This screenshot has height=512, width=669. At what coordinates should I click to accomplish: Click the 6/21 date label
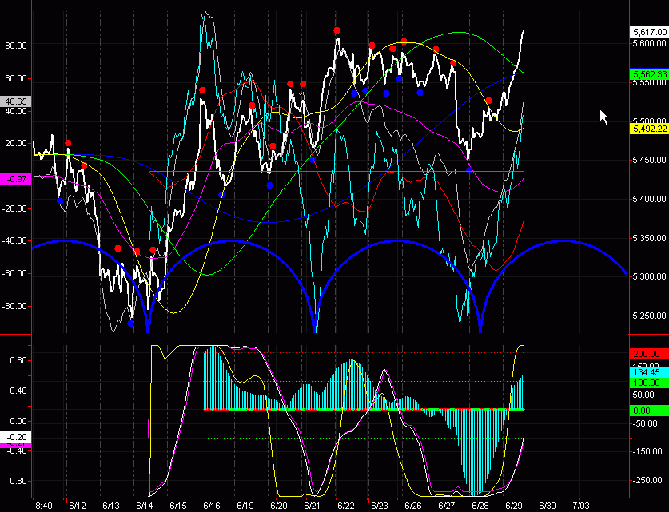(x=313, y=506)
